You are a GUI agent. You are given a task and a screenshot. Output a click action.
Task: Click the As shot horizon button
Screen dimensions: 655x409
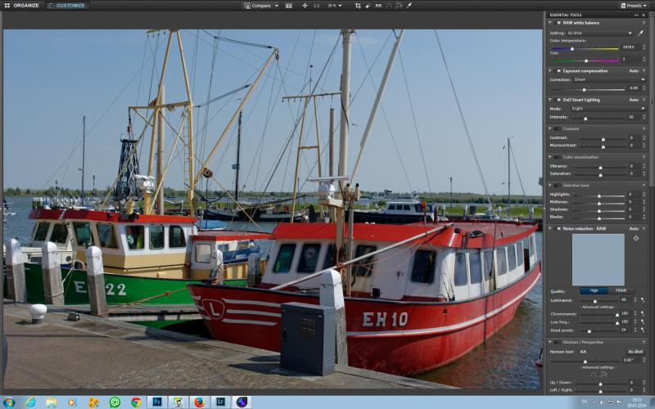coord(635,352)
